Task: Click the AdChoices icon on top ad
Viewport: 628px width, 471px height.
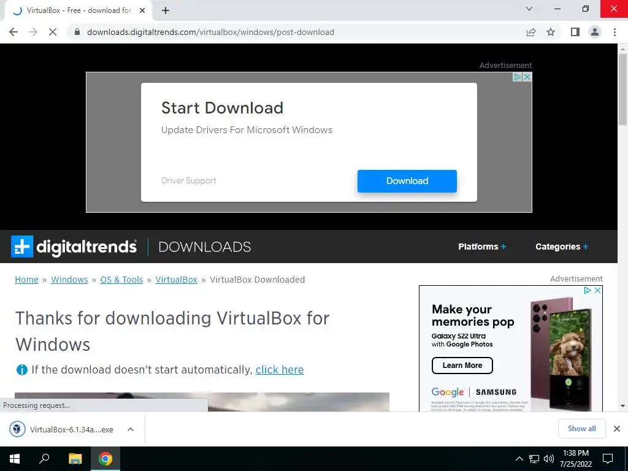Action: click(518, 77)
